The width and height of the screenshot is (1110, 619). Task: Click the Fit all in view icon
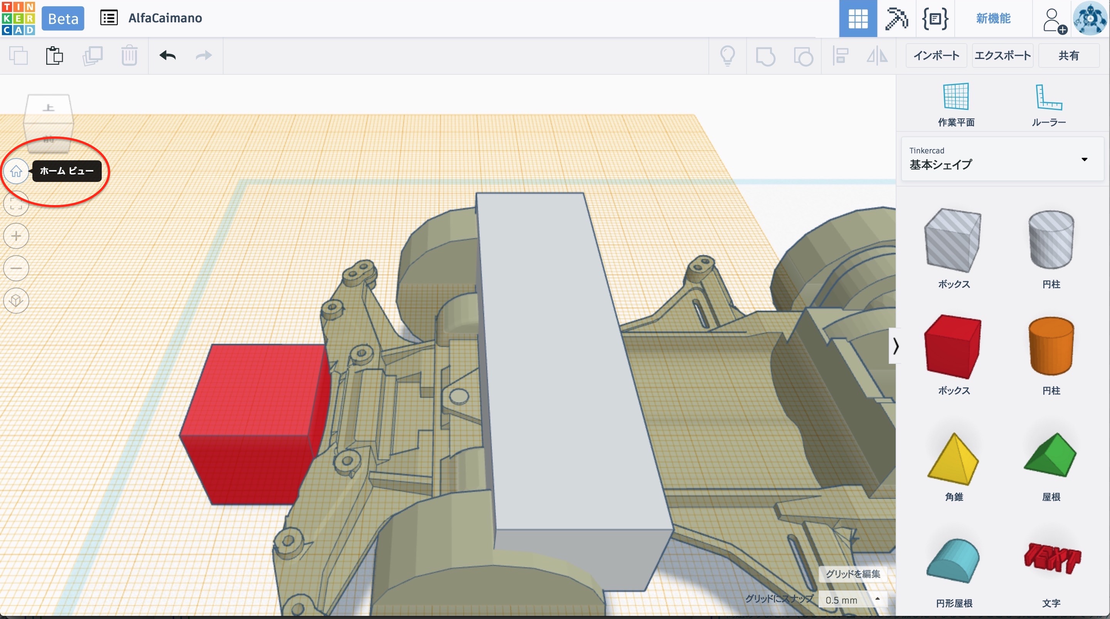16,204
